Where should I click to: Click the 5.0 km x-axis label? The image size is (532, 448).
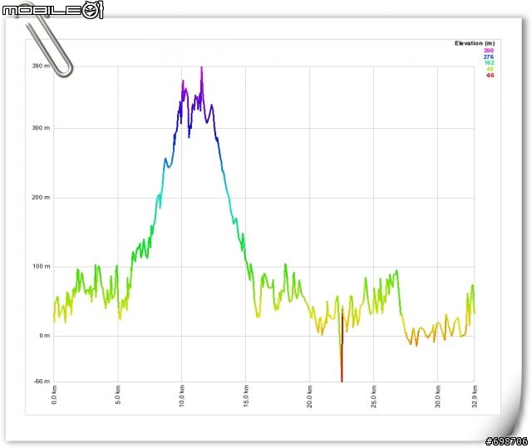(118, 395)
